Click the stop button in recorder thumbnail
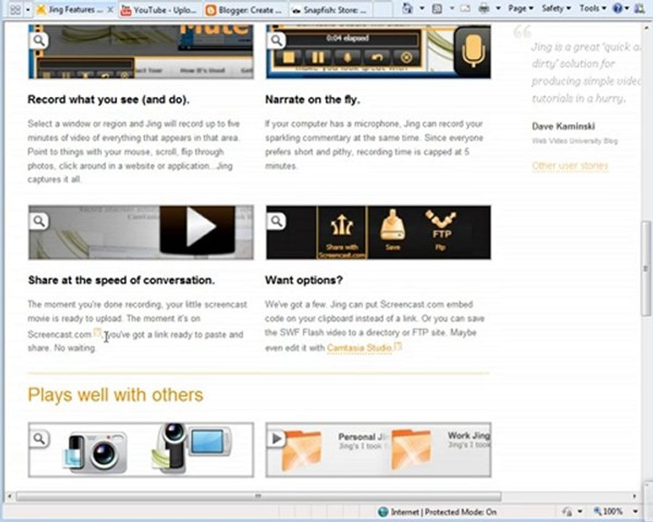This screenshot has width=653, height=522. [289, 58]
